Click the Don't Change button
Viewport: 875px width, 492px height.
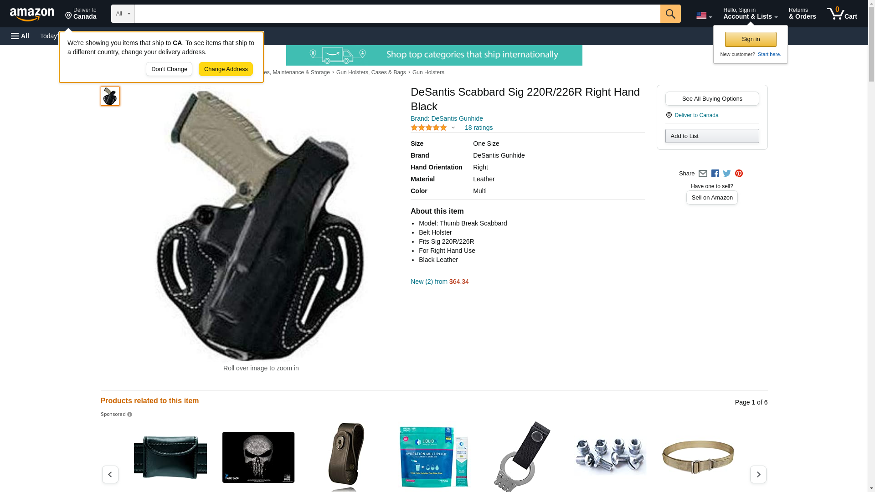(x=169, y=69)
